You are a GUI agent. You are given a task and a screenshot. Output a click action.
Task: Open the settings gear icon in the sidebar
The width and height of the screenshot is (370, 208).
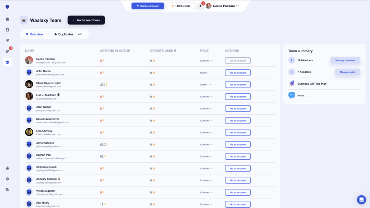coord(7,178)
